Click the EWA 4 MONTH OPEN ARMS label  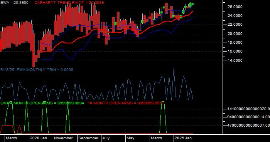42,103
